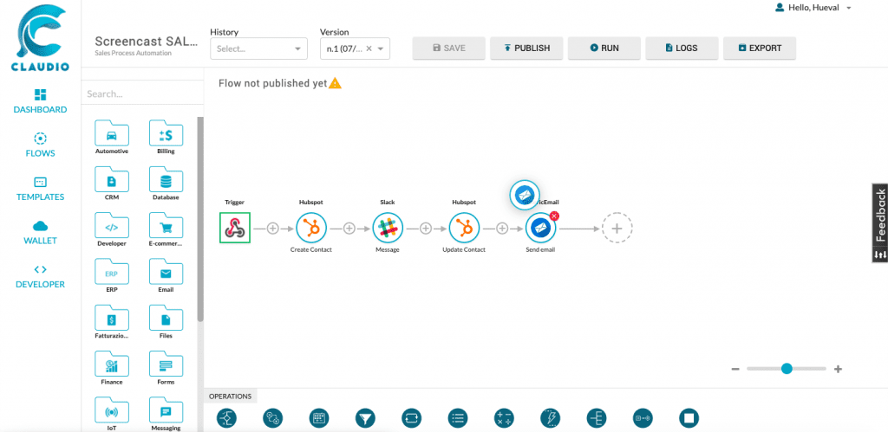The height and width of the screenshot is (432, 888).
Task: Click the Claudio logo
Action: 40,38
